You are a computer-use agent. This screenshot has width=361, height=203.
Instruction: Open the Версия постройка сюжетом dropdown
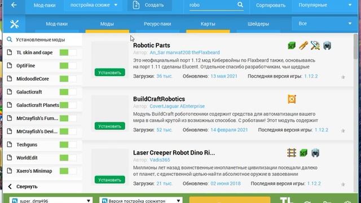(140, 200)
